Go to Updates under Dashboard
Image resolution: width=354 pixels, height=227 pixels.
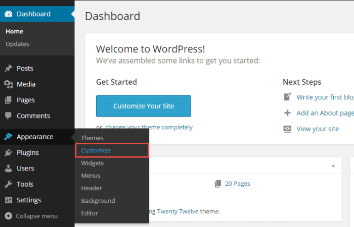pyautogui.click(x=17, y=44)
